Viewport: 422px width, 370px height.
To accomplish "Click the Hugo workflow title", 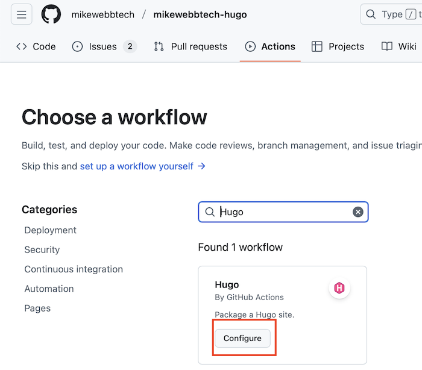I will 227,284.
